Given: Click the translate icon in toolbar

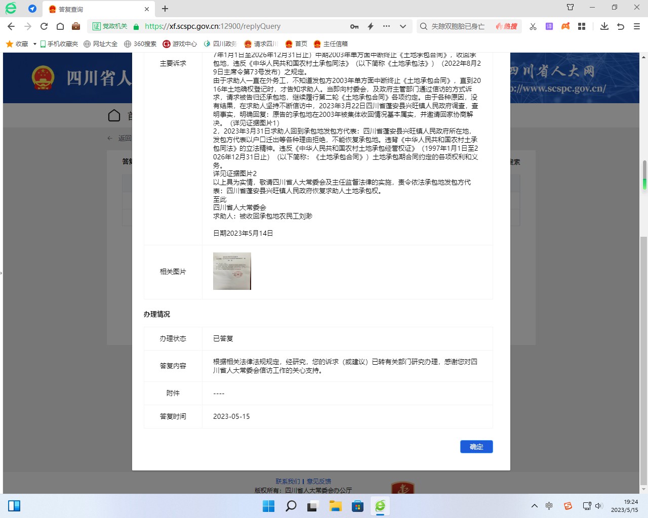Looking at the screenshot, I should [x=549, y=26].
